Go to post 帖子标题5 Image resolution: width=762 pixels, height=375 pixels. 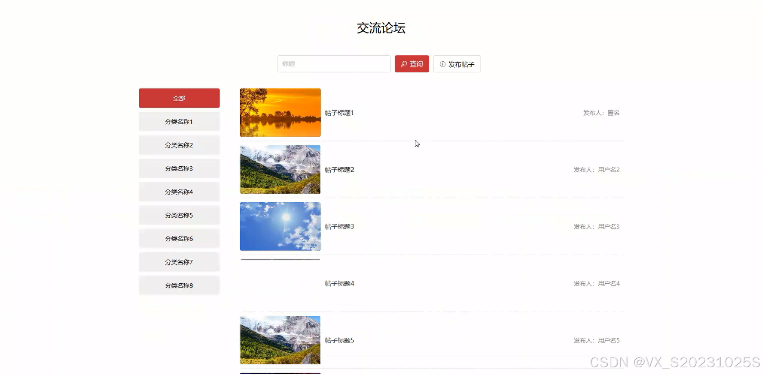(x=339, y=340)
